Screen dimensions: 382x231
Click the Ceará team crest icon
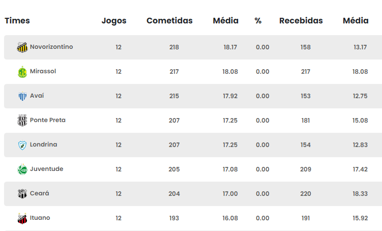(22, 194)
